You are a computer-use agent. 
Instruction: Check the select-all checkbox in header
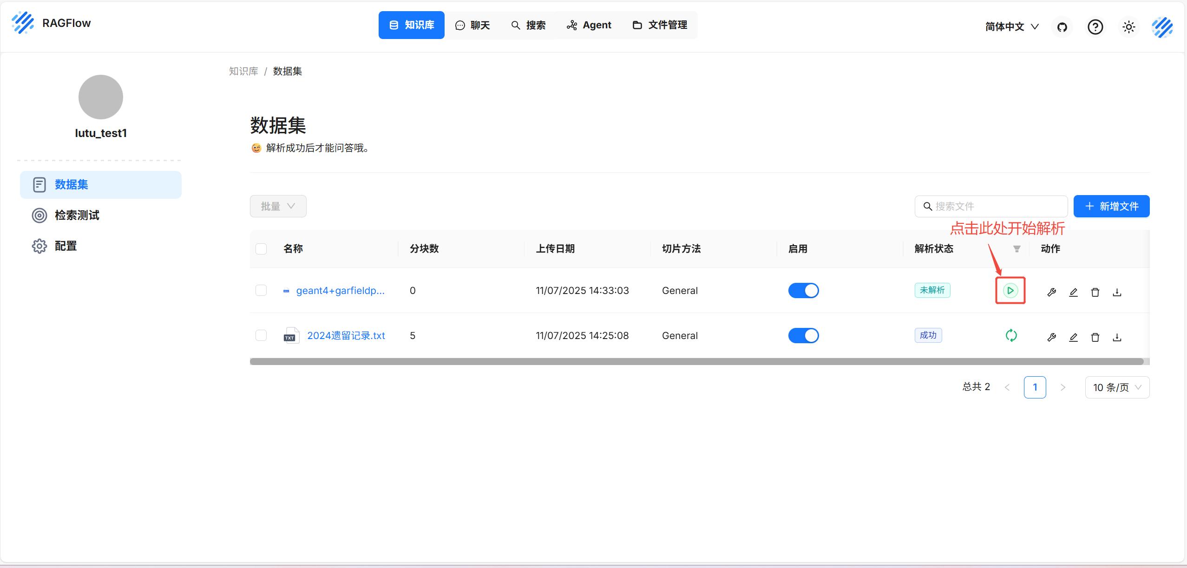coord(261,249)
